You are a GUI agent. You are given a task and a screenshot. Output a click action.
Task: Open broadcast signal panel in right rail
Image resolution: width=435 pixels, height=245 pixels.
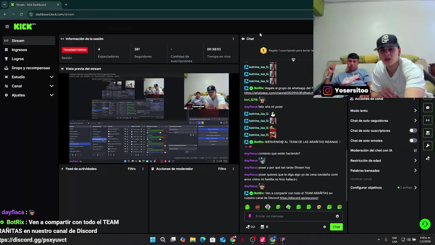tap(428, 120)
